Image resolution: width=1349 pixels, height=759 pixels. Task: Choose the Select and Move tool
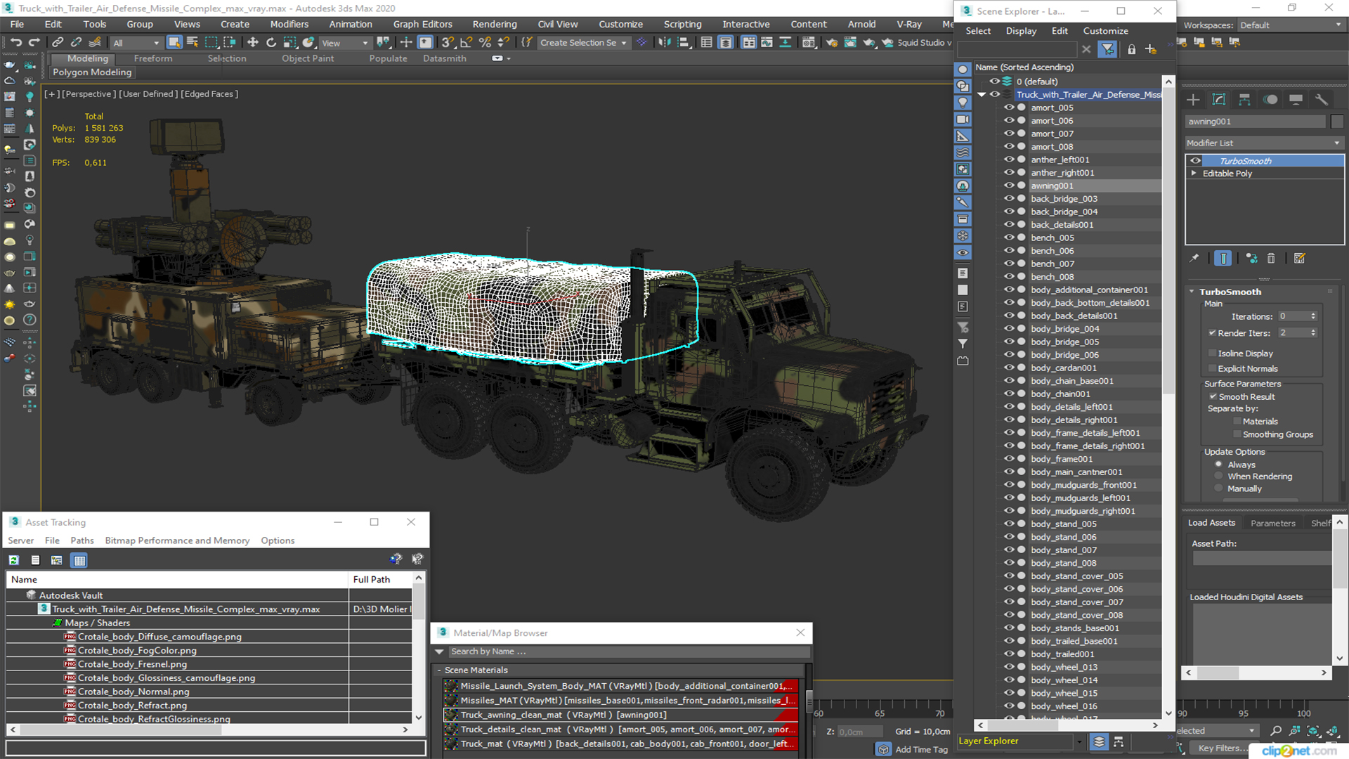point(253,43)
